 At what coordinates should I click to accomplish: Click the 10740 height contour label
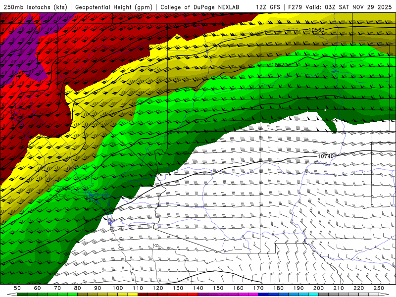326,156
